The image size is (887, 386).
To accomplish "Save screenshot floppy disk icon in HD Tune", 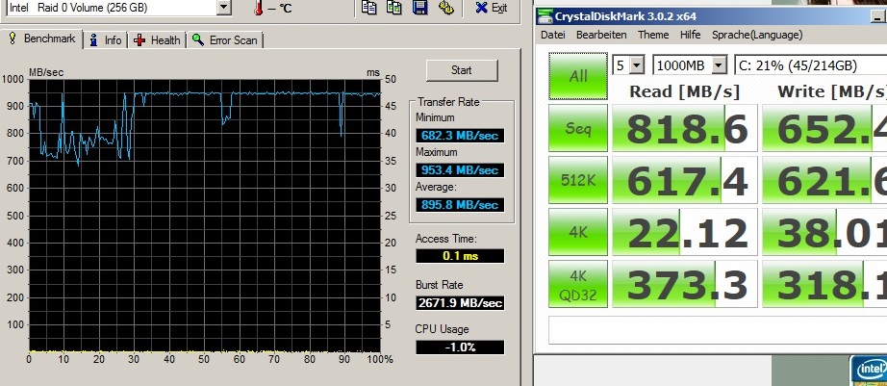I will [x=419, y=8].
